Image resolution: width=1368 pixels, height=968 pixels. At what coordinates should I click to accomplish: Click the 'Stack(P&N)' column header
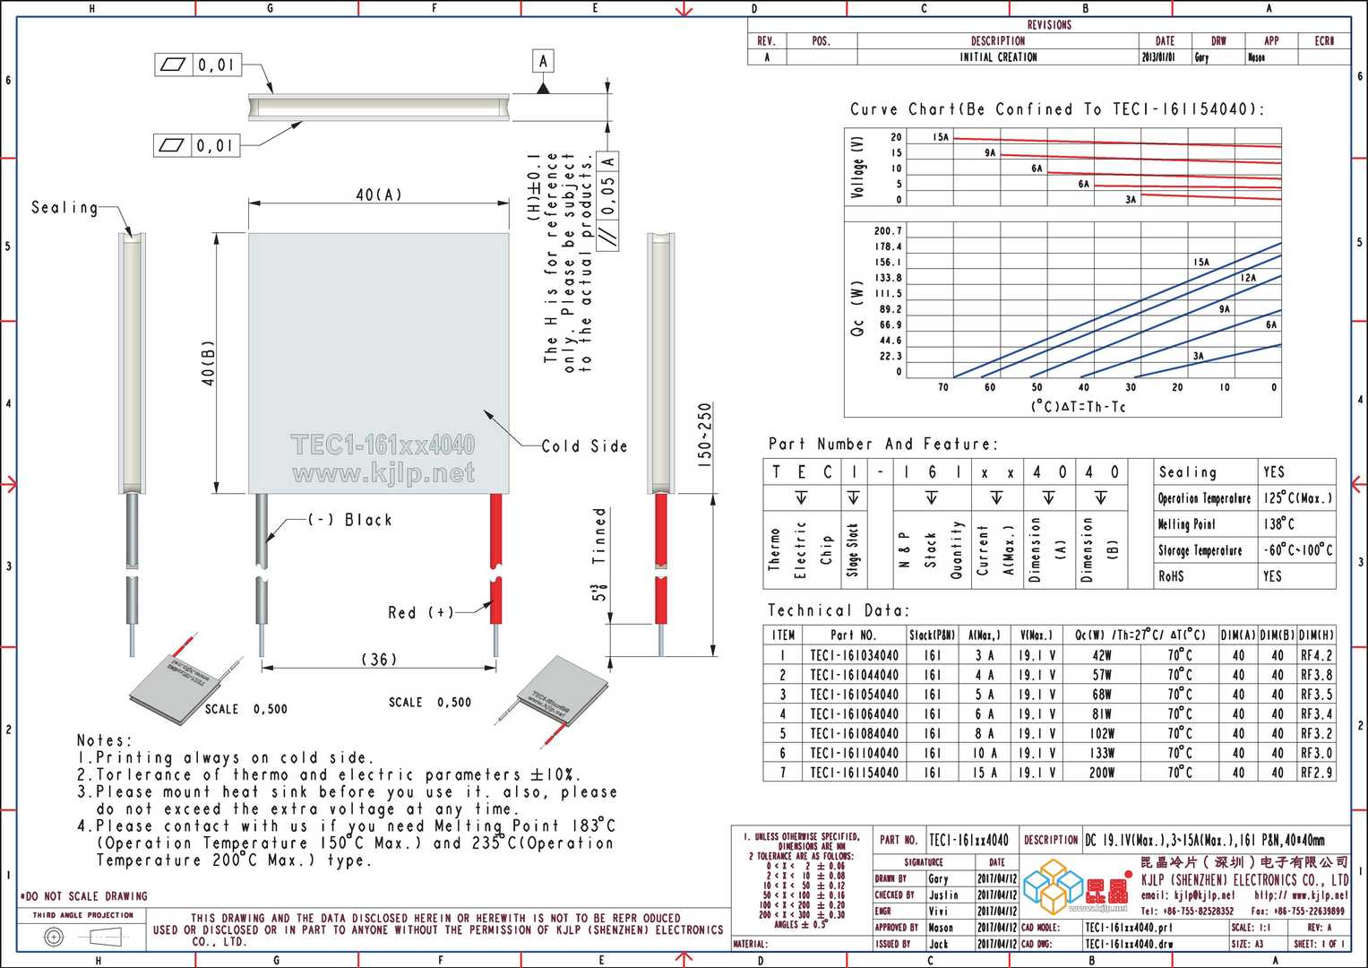(933, 635)
